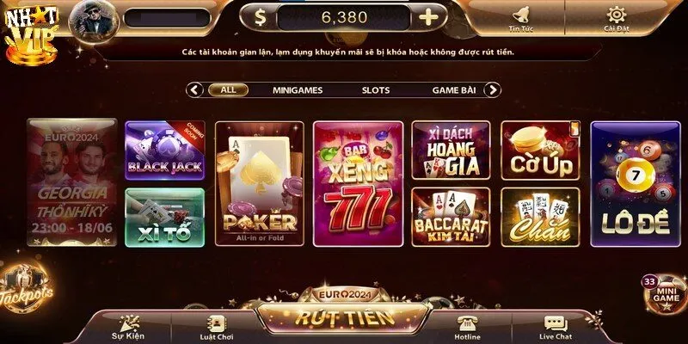Launch the Xèng 777 slot game
This screenshot has height=344, width=688.
click(x=358, y=184)
